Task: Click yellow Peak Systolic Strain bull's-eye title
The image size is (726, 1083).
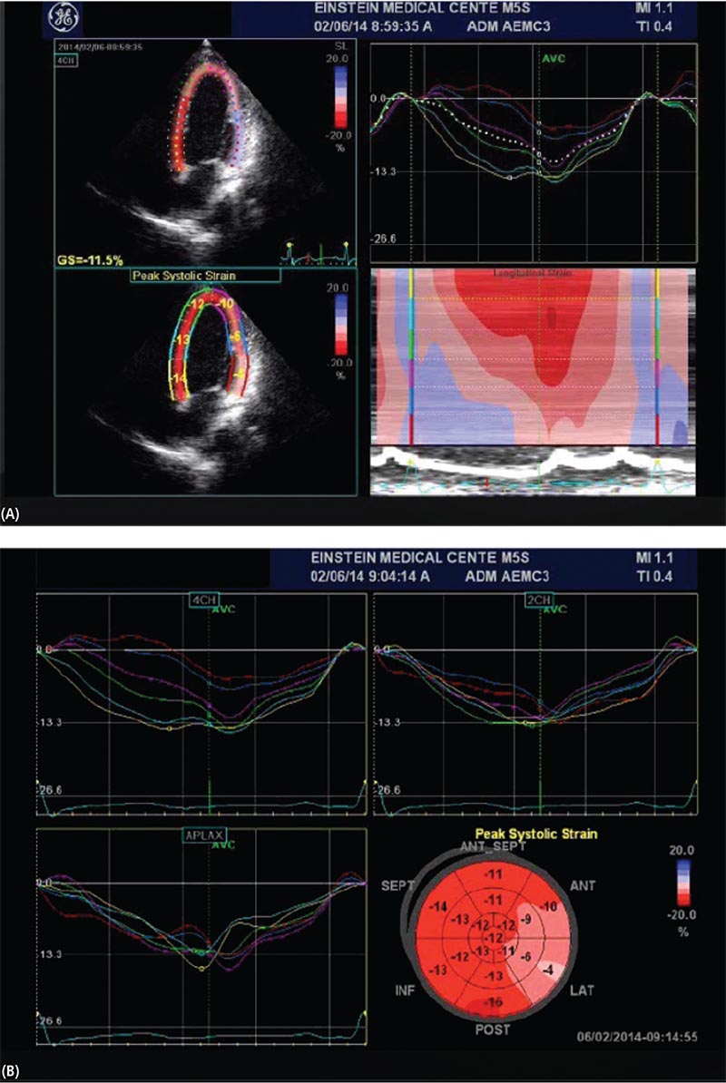Action: 529,833
